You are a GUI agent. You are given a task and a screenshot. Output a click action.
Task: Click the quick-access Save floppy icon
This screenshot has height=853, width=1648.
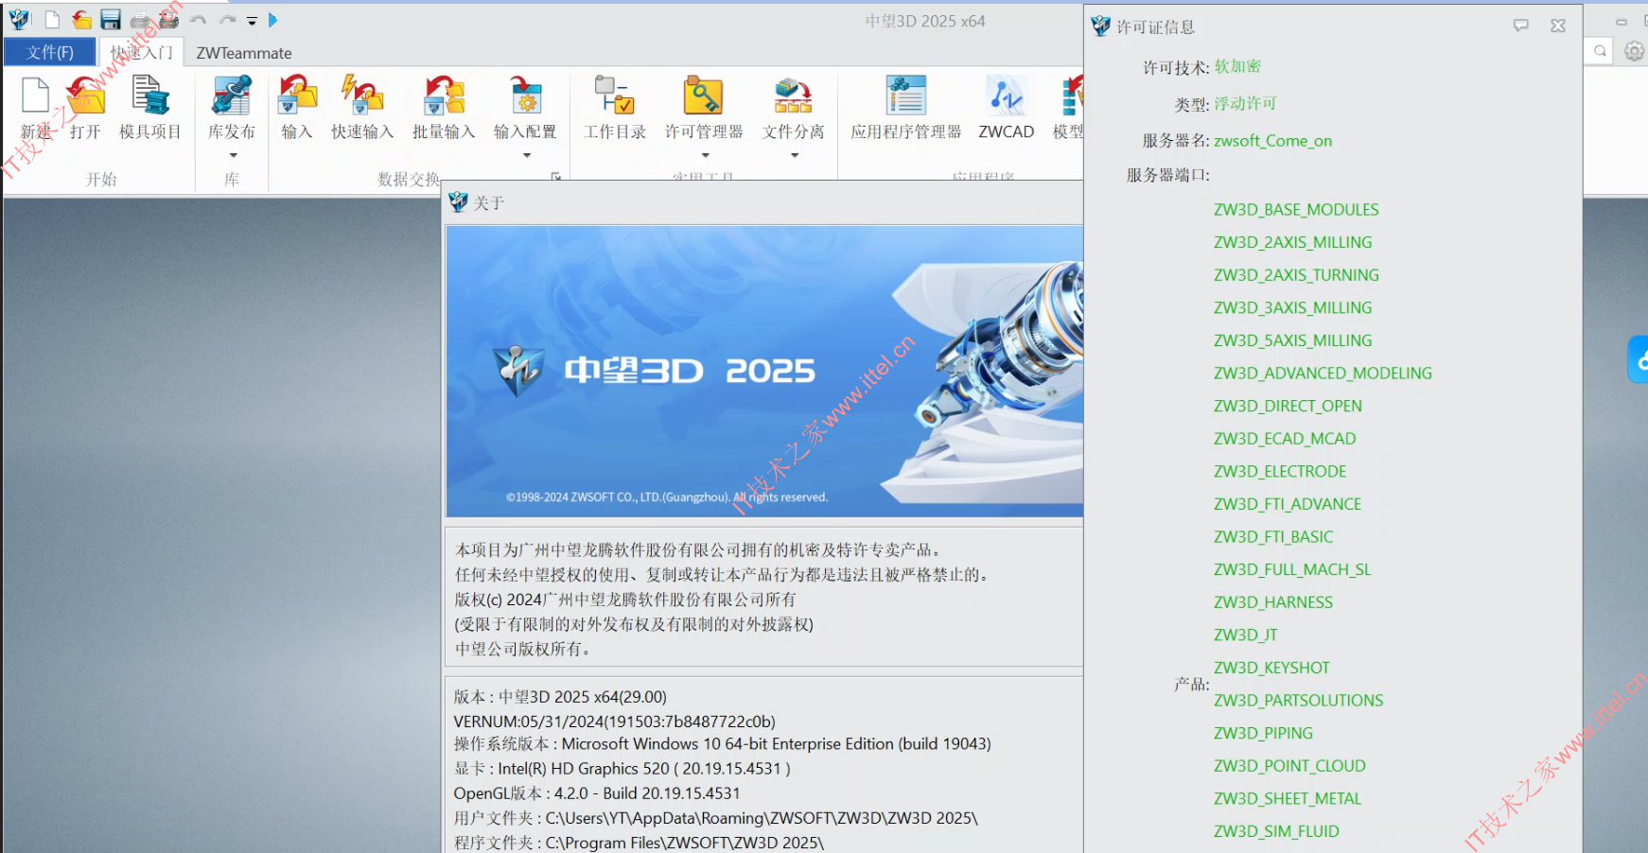(x=111, y=20)
